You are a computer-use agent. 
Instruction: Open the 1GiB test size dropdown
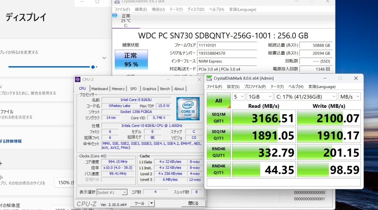tap(260, 97)
